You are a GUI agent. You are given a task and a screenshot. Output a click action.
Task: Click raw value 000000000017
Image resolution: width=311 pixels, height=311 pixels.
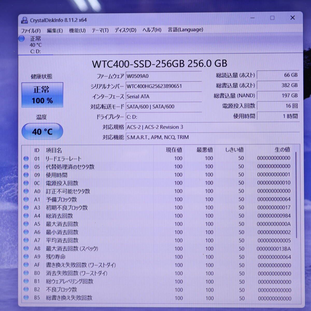(274, 207)
